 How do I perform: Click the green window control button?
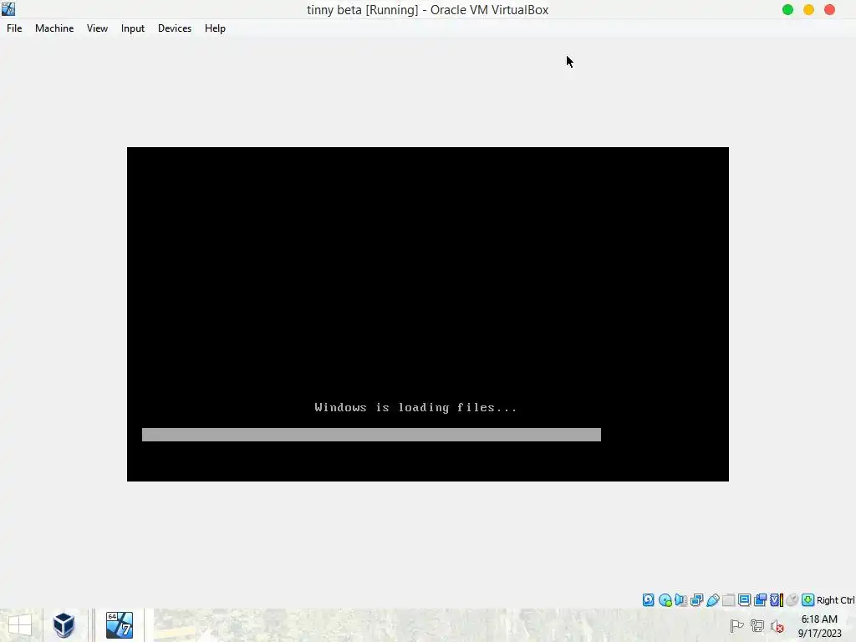click(787, 10)
